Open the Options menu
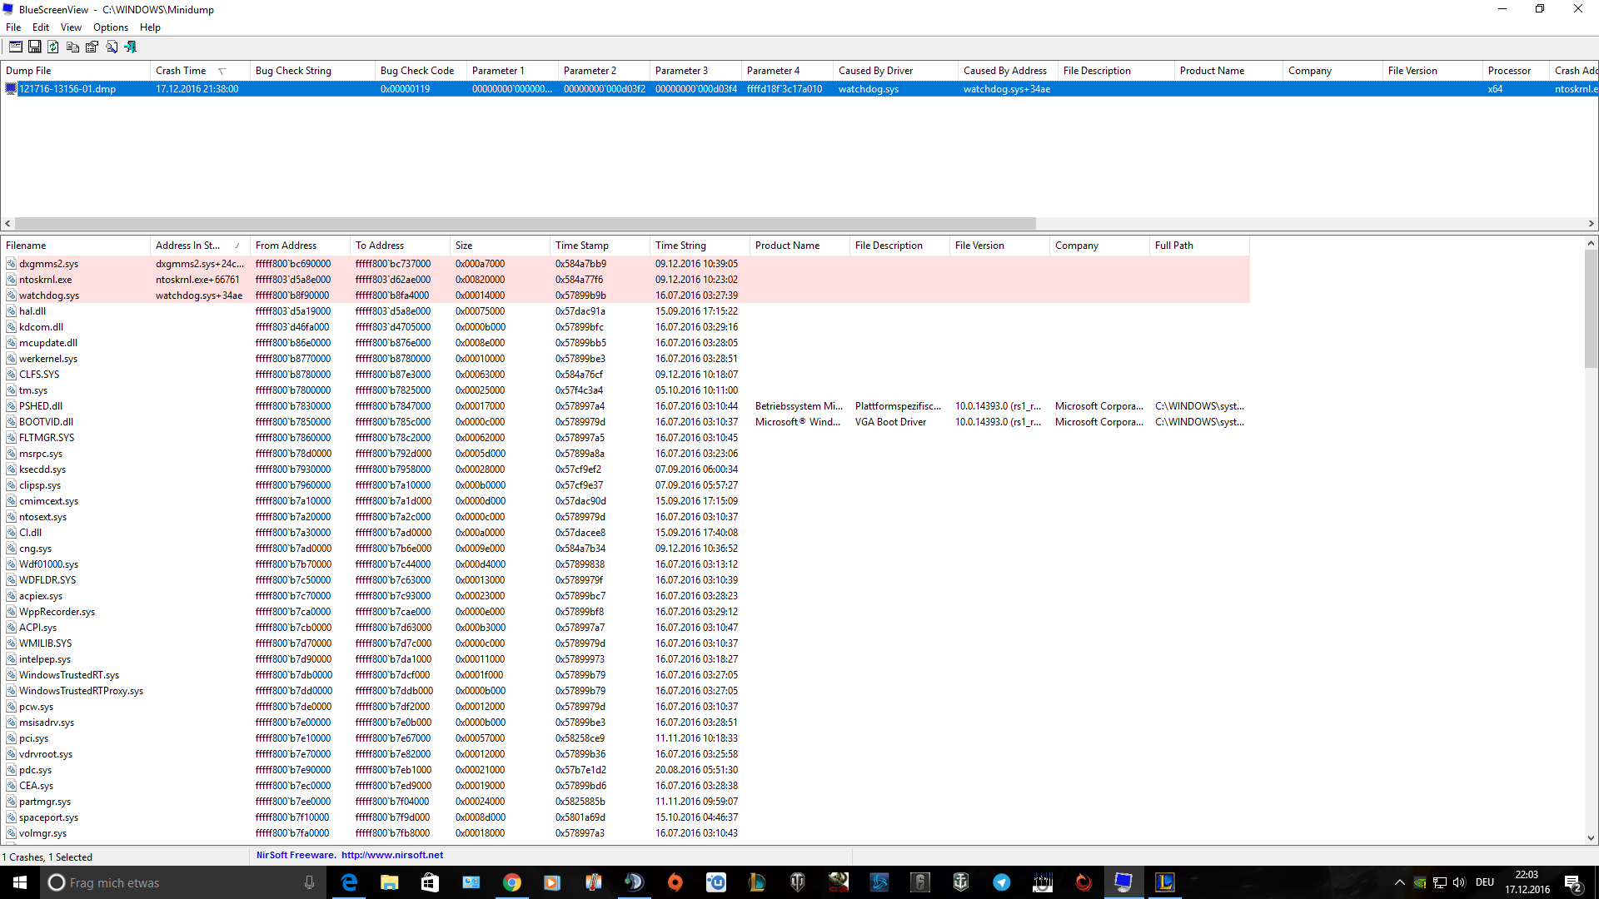 click(110, 27)
